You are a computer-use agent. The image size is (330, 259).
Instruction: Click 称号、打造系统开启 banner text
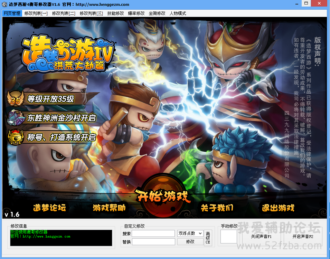(62, 137)
